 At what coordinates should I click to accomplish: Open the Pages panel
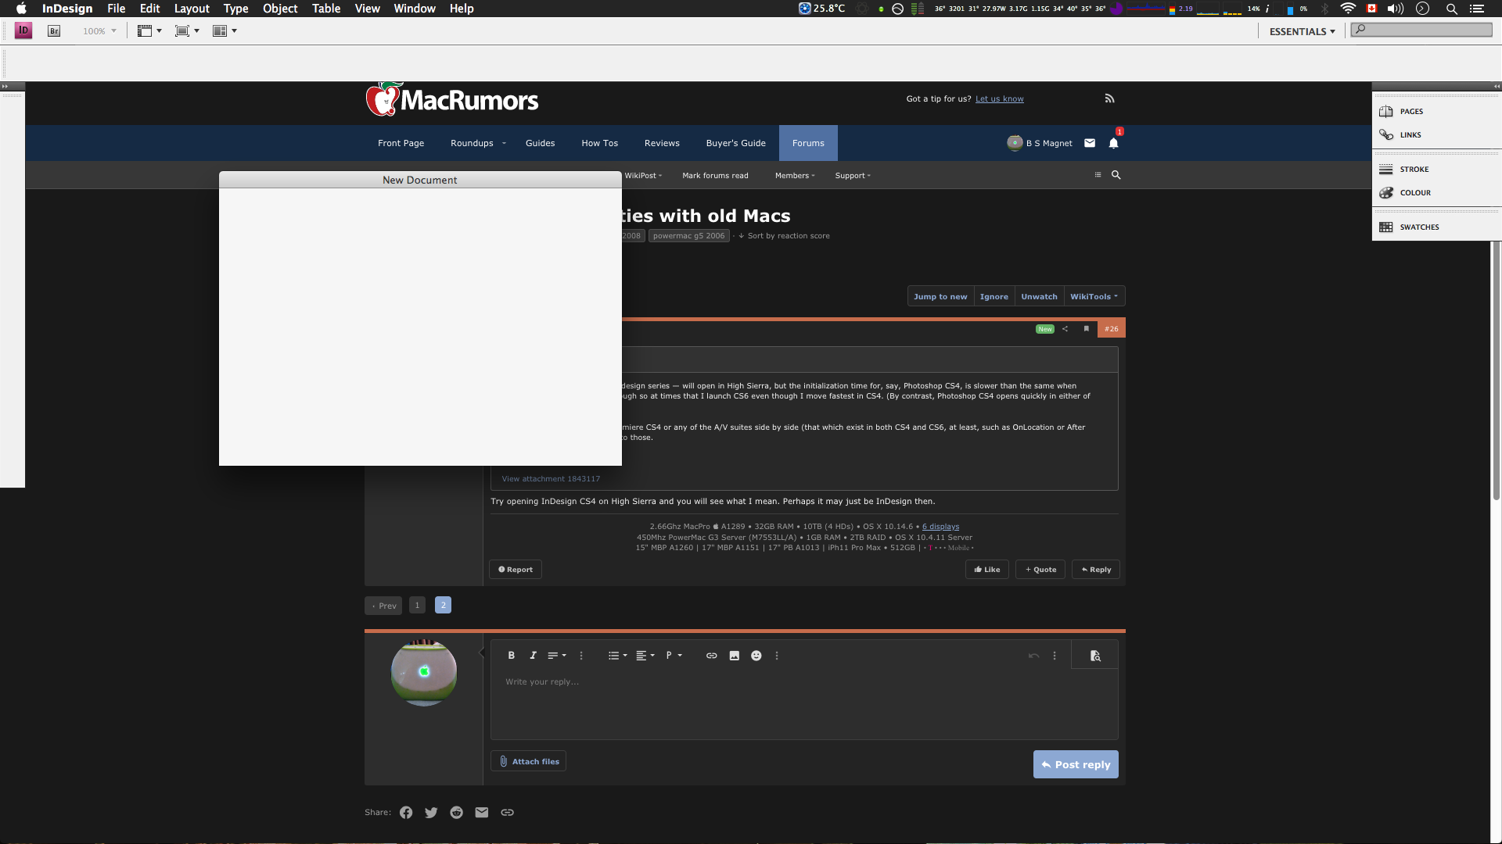(x=1410, y=112)
